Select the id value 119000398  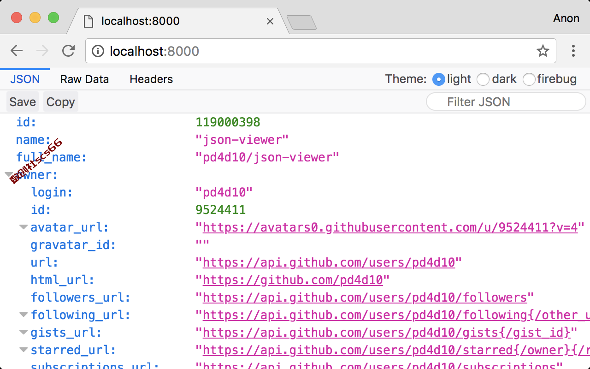228,122
